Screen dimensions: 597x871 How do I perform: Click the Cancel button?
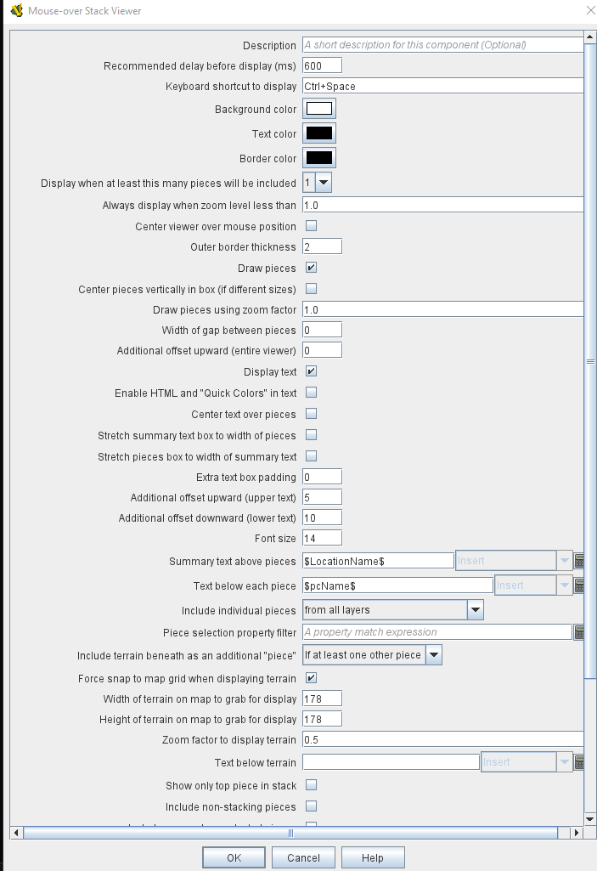coord(303,857)
